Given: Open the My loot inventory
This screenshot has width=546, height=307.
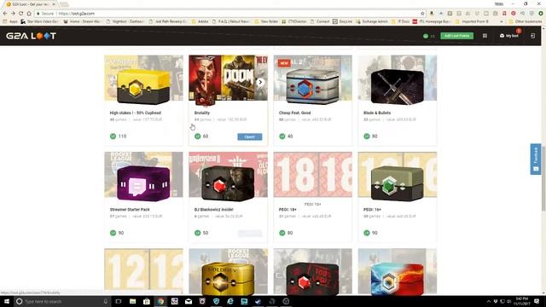Looking at the screenshot, I should (509, 36).
